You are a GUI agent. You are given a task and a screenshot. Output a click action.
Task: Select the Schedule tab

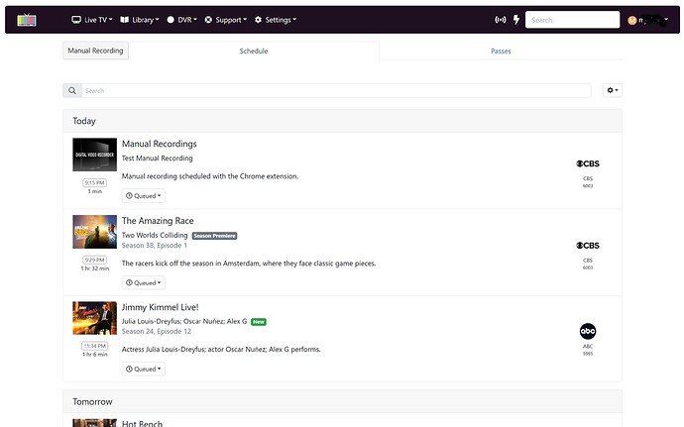(x=254, y=51)
